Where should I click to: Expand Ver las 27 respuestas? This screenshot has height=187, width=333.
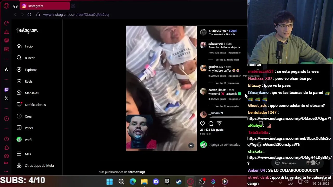[x=227, y=60]
